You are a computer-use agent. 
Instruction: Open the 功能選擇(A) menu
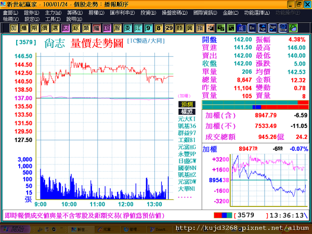tap(257, 13)
